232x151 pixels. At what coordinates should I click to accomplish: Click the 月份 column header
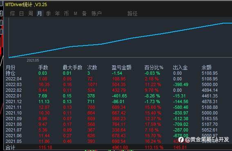(11, 67)
